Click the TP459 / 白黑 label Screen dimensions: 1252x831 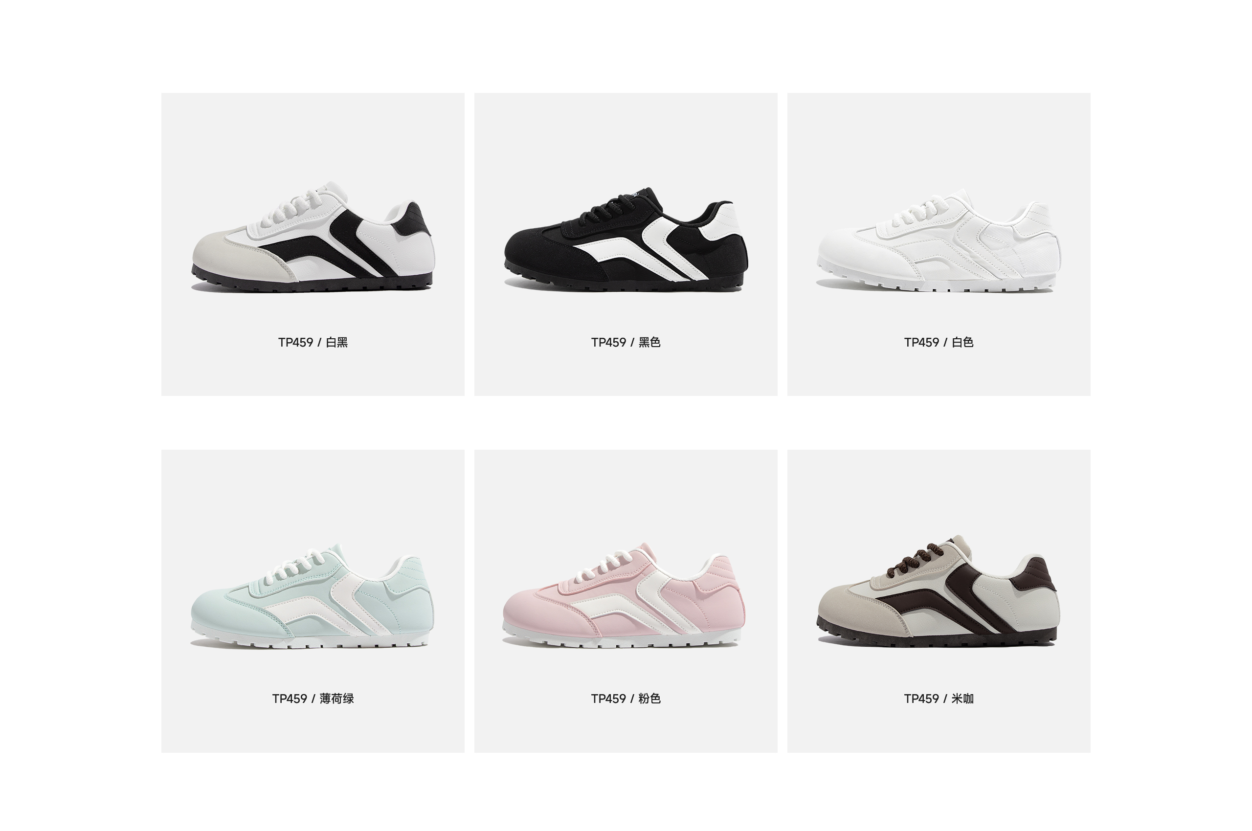click(313, 342)
